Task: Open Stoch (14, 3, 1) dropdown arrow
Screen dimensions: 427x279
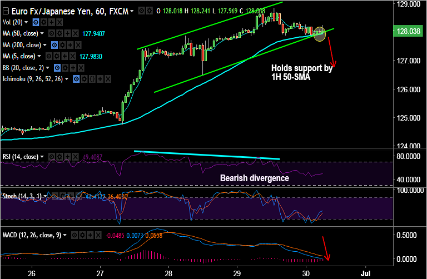Action: point(46,196)
